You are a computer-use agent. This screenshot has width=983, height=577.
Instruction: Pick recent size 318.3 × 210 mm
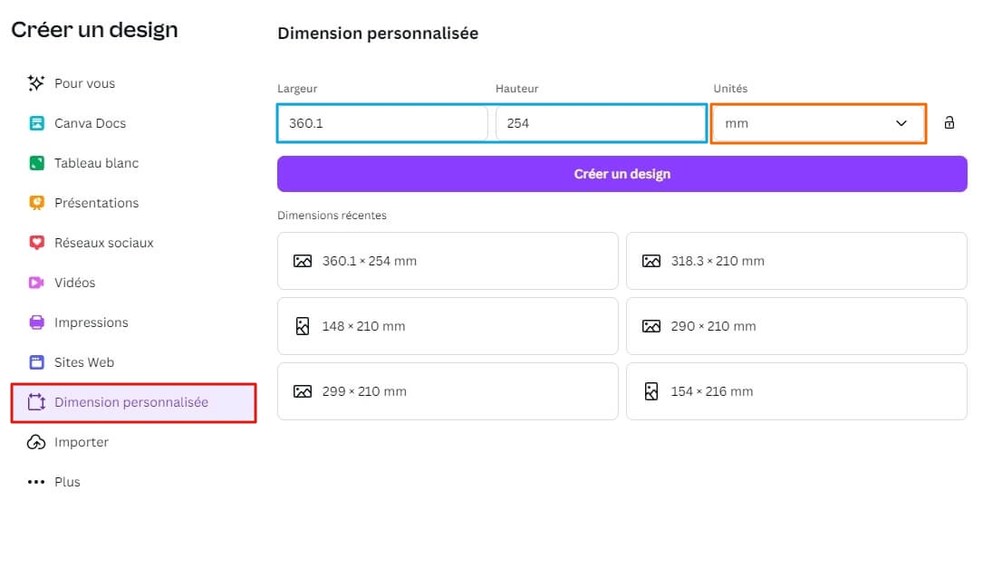(x=796, y=261)
